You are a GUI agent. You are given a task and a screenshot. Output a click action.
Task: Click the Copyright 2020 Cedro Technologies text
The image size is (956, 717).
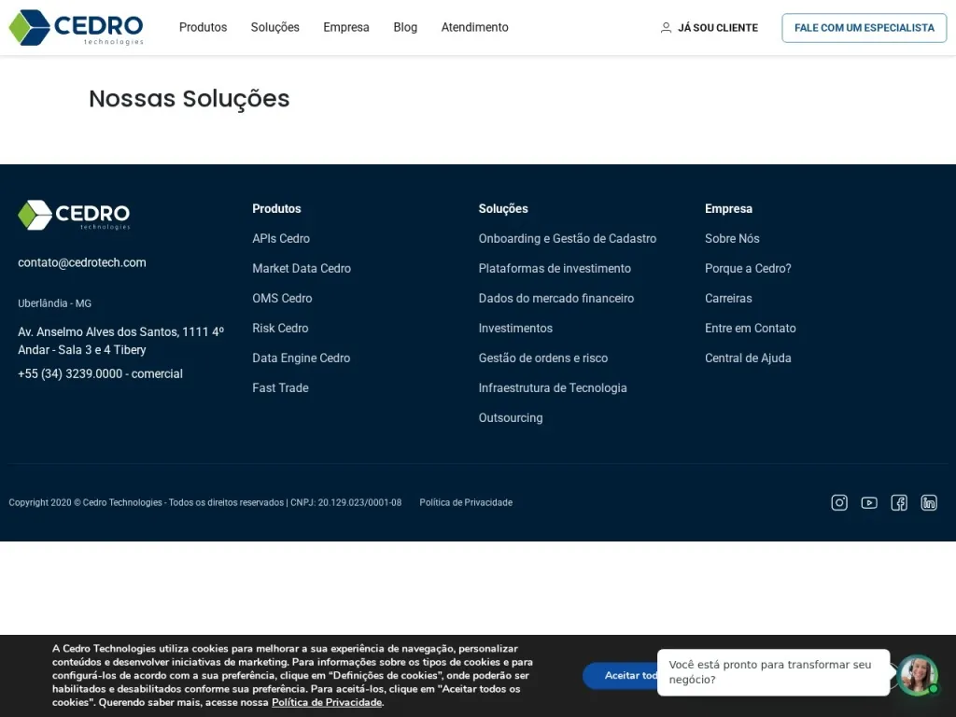coord(204,502)
